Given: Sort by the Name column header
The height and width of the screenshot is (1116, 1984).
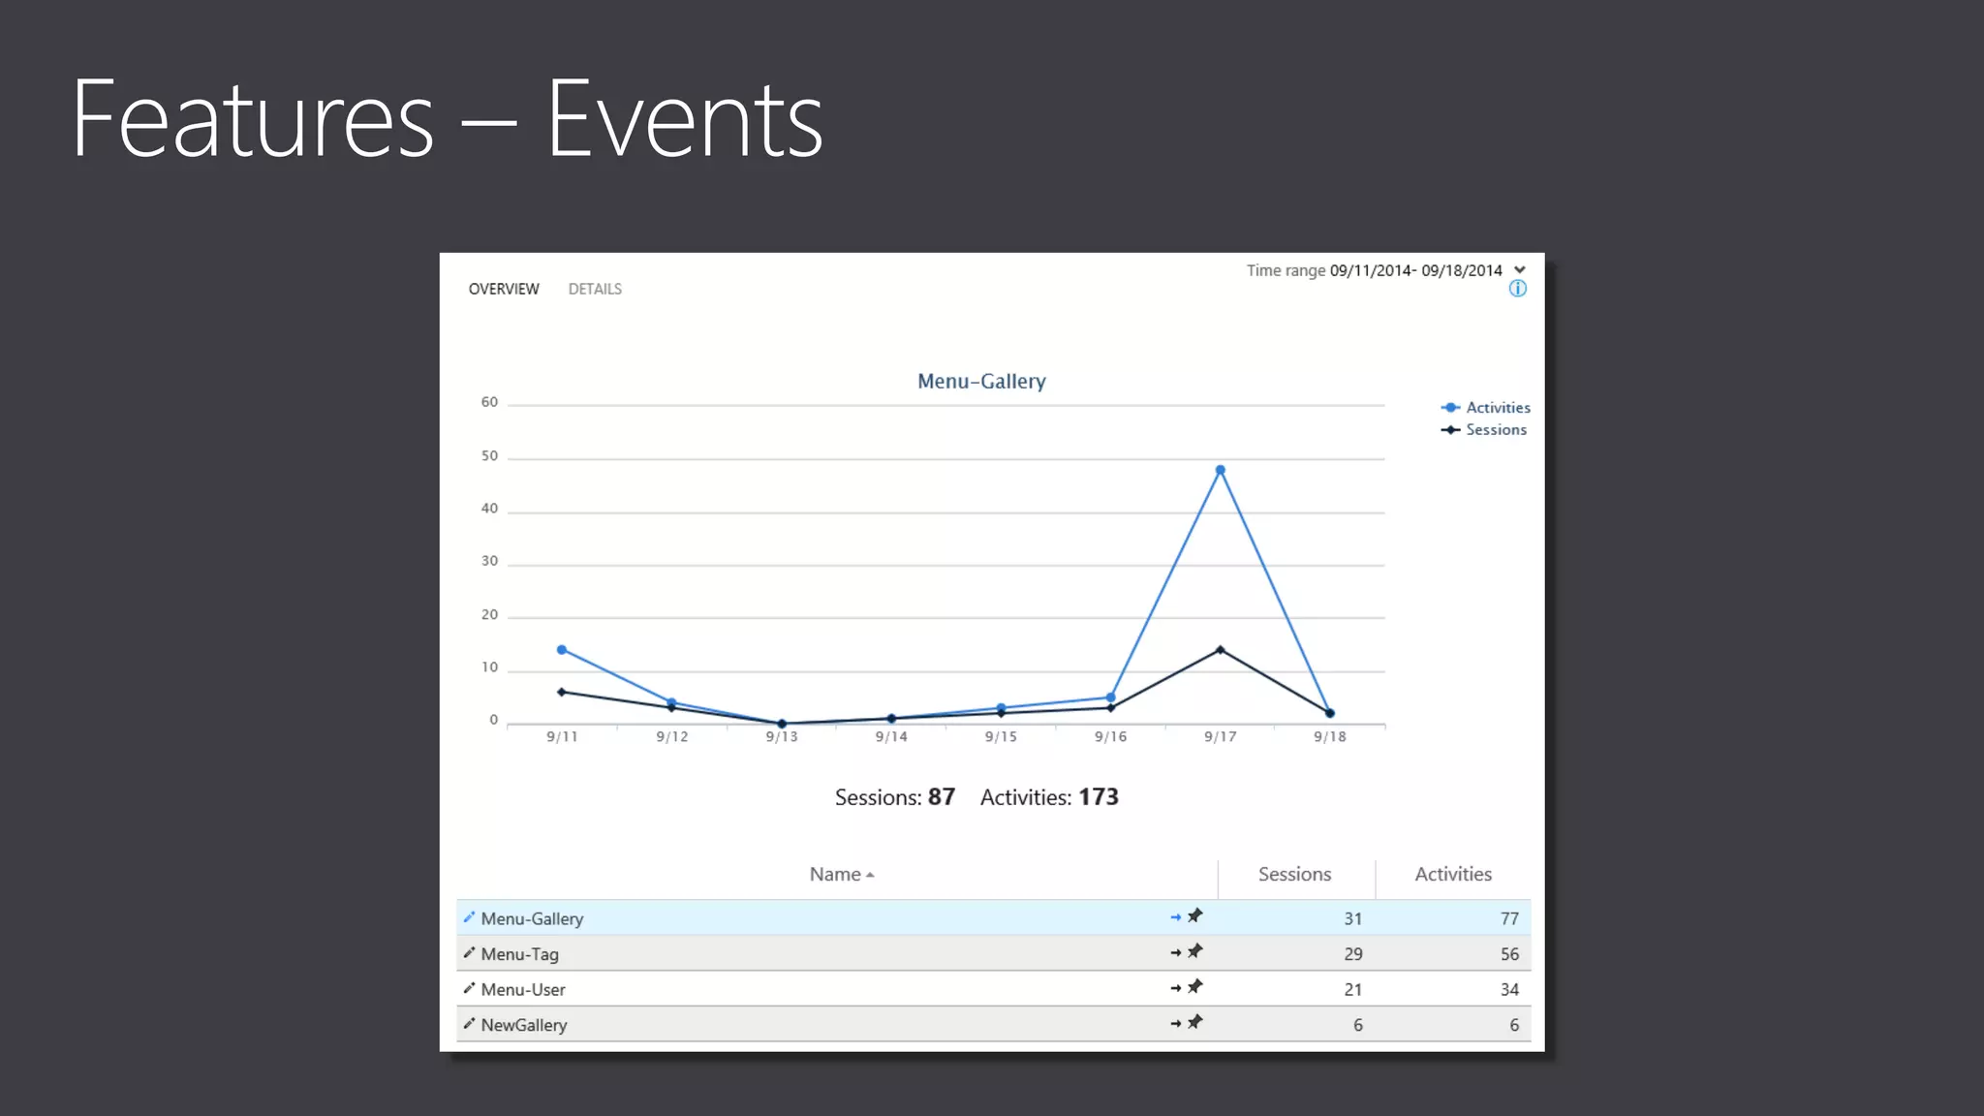Looking at the screenshot, I should click(x=842, y=874).
